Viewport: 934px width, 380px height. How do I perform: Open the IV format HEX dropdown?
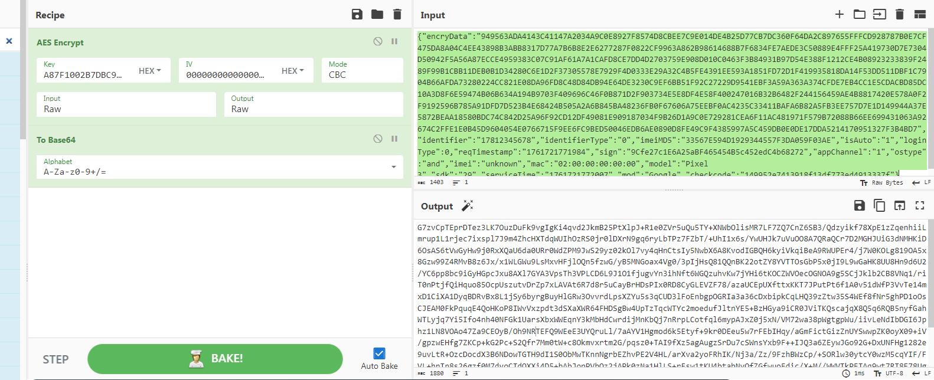293,71
